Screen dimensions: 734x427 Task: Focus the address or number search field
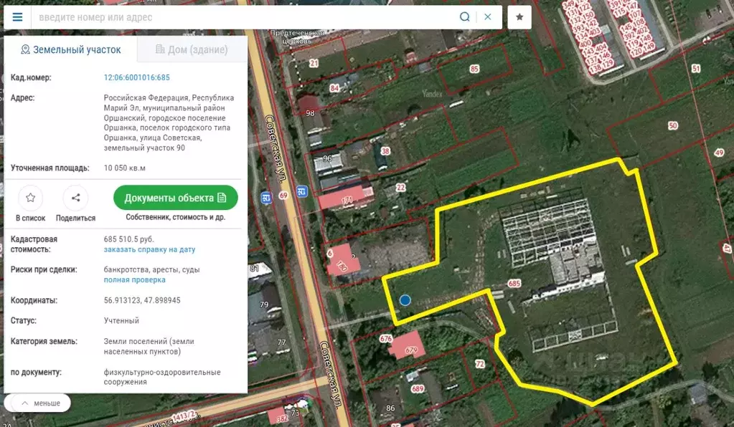[x=244, y=17]
